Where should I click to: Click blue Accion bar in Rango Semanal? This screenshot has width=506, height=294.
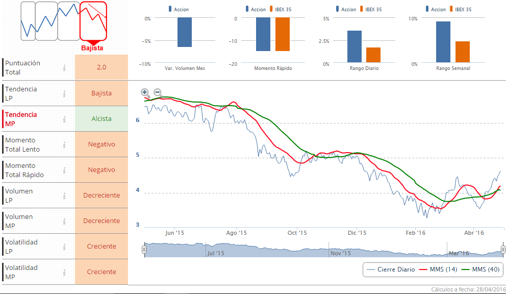click(x=443, y=42)
